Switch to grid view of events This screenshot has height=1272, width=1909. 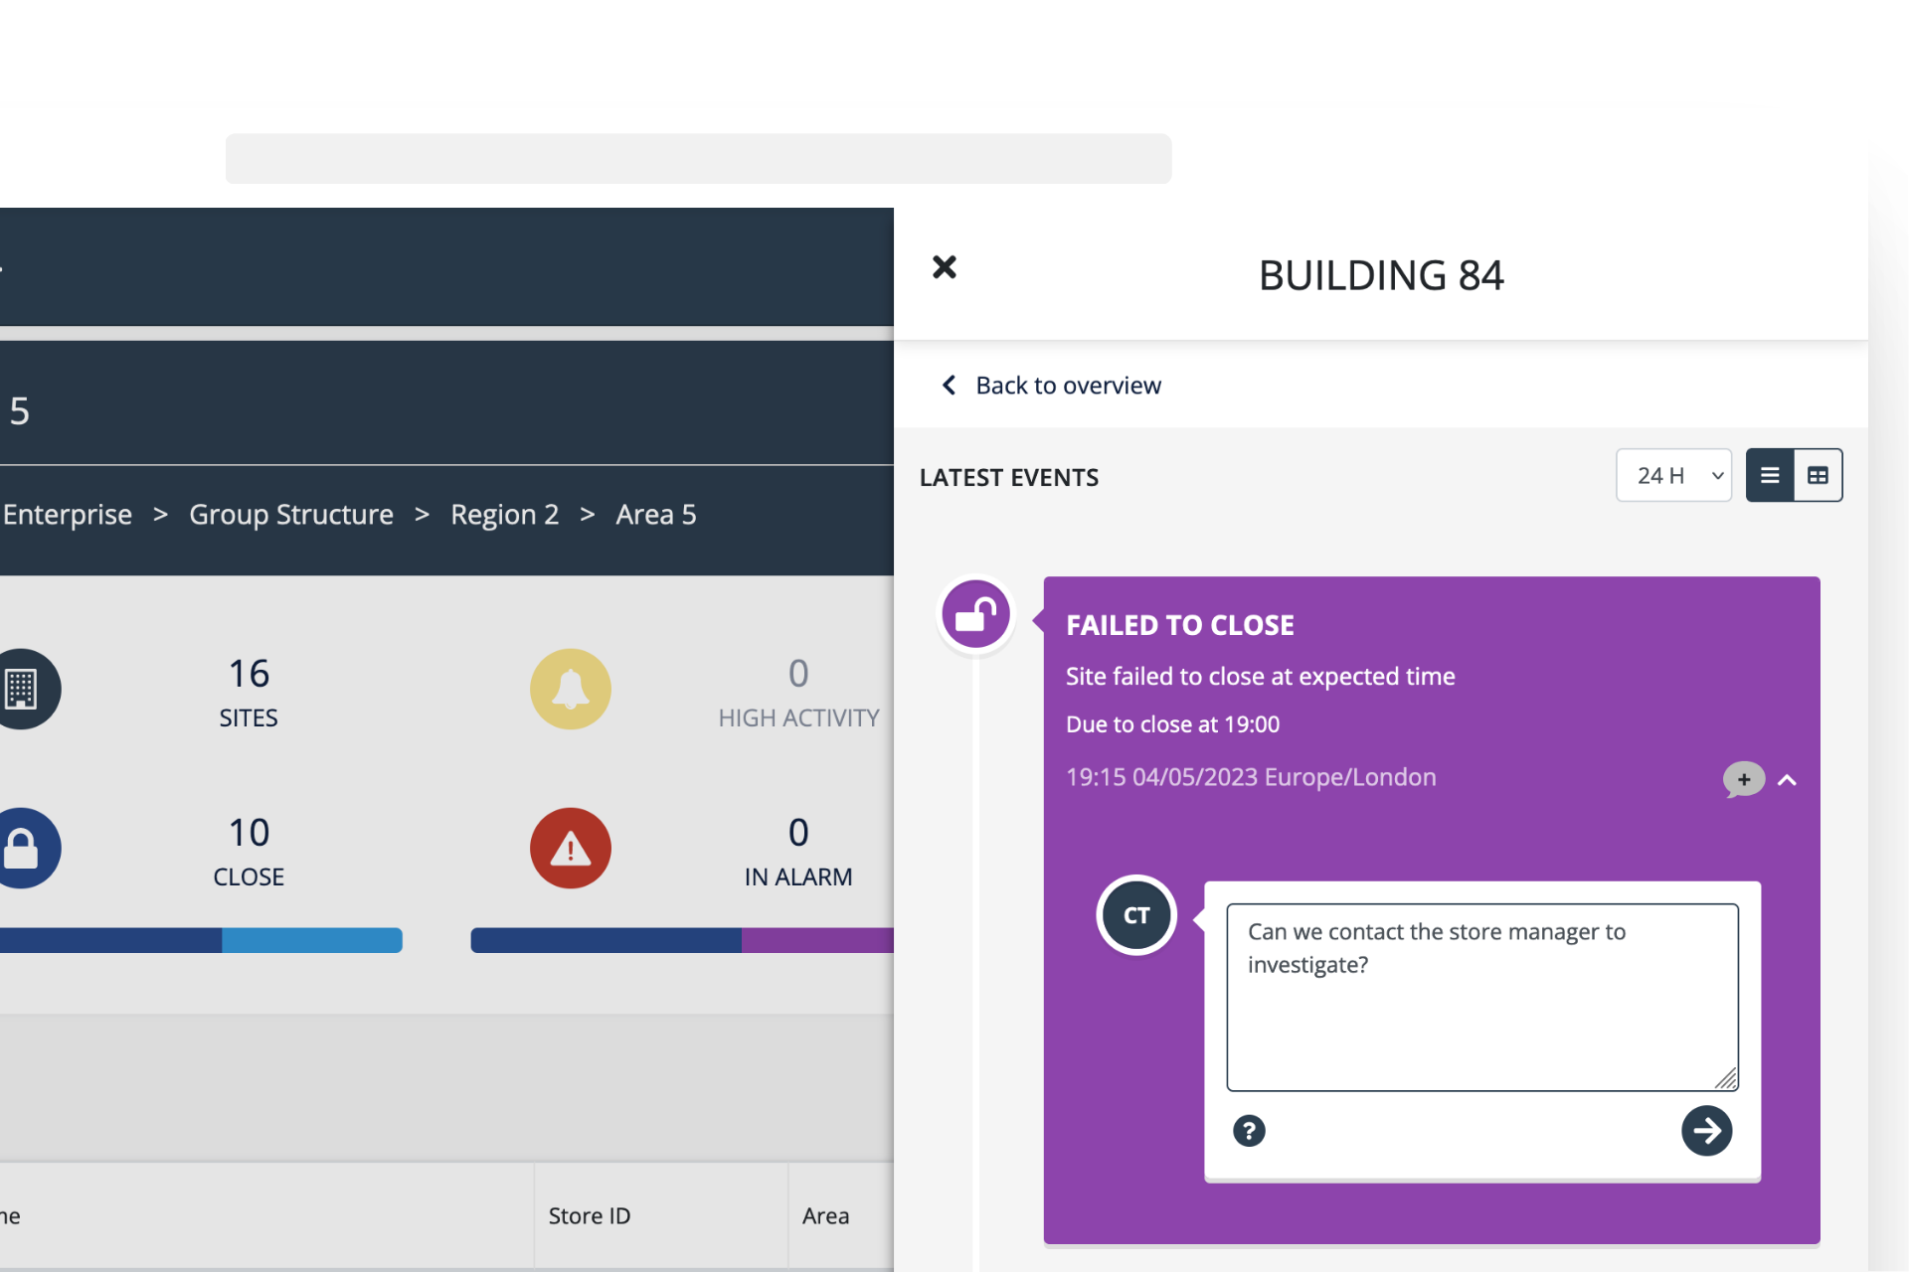point(1818,476)
